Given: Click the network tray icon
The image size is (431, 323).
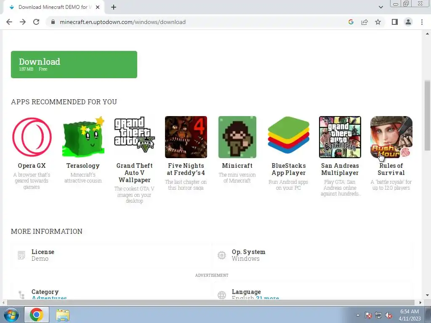Looking at the screenshot, I should pyautogui.click(x=378, y=315).
